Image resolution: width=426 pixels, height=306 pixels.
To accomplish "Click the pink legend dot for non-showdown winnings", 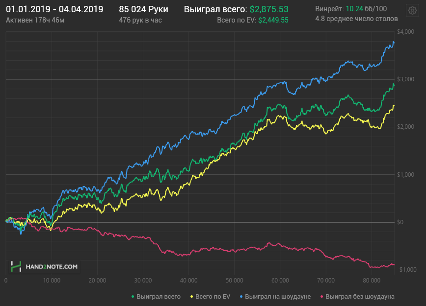I will [x=321, y=297].
